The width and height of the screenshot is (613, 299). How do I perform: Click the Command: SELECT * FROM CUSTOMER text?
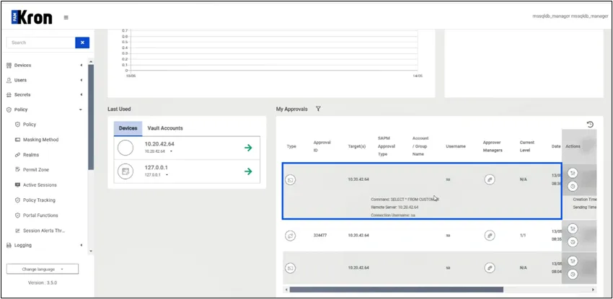(x=405, y=199)
